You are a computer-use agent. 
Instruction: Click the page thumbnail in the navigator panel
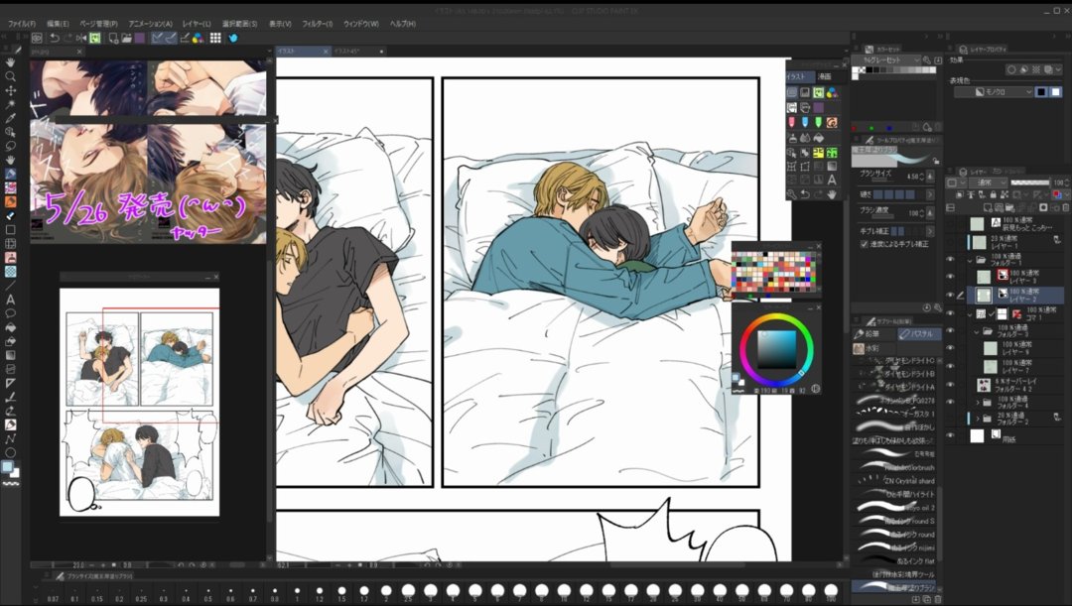pos(140,402)
